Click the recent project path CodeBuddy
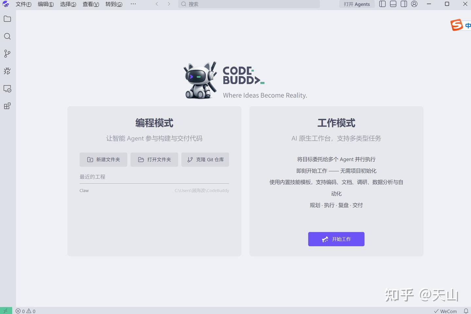471x314 pixels. point(202,190)
